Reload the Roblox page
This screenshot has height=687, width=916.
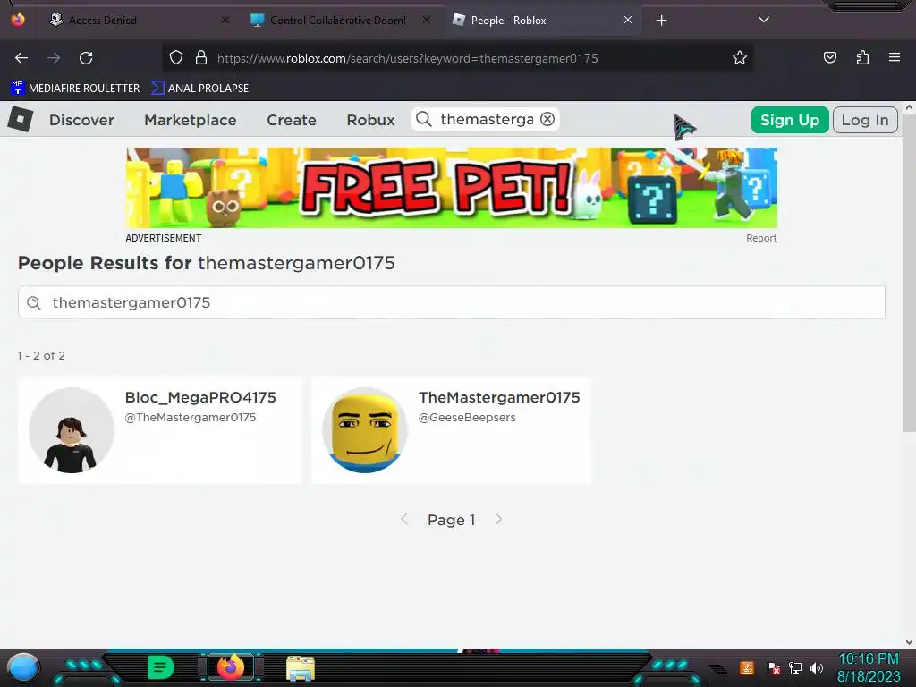(86, 58)
